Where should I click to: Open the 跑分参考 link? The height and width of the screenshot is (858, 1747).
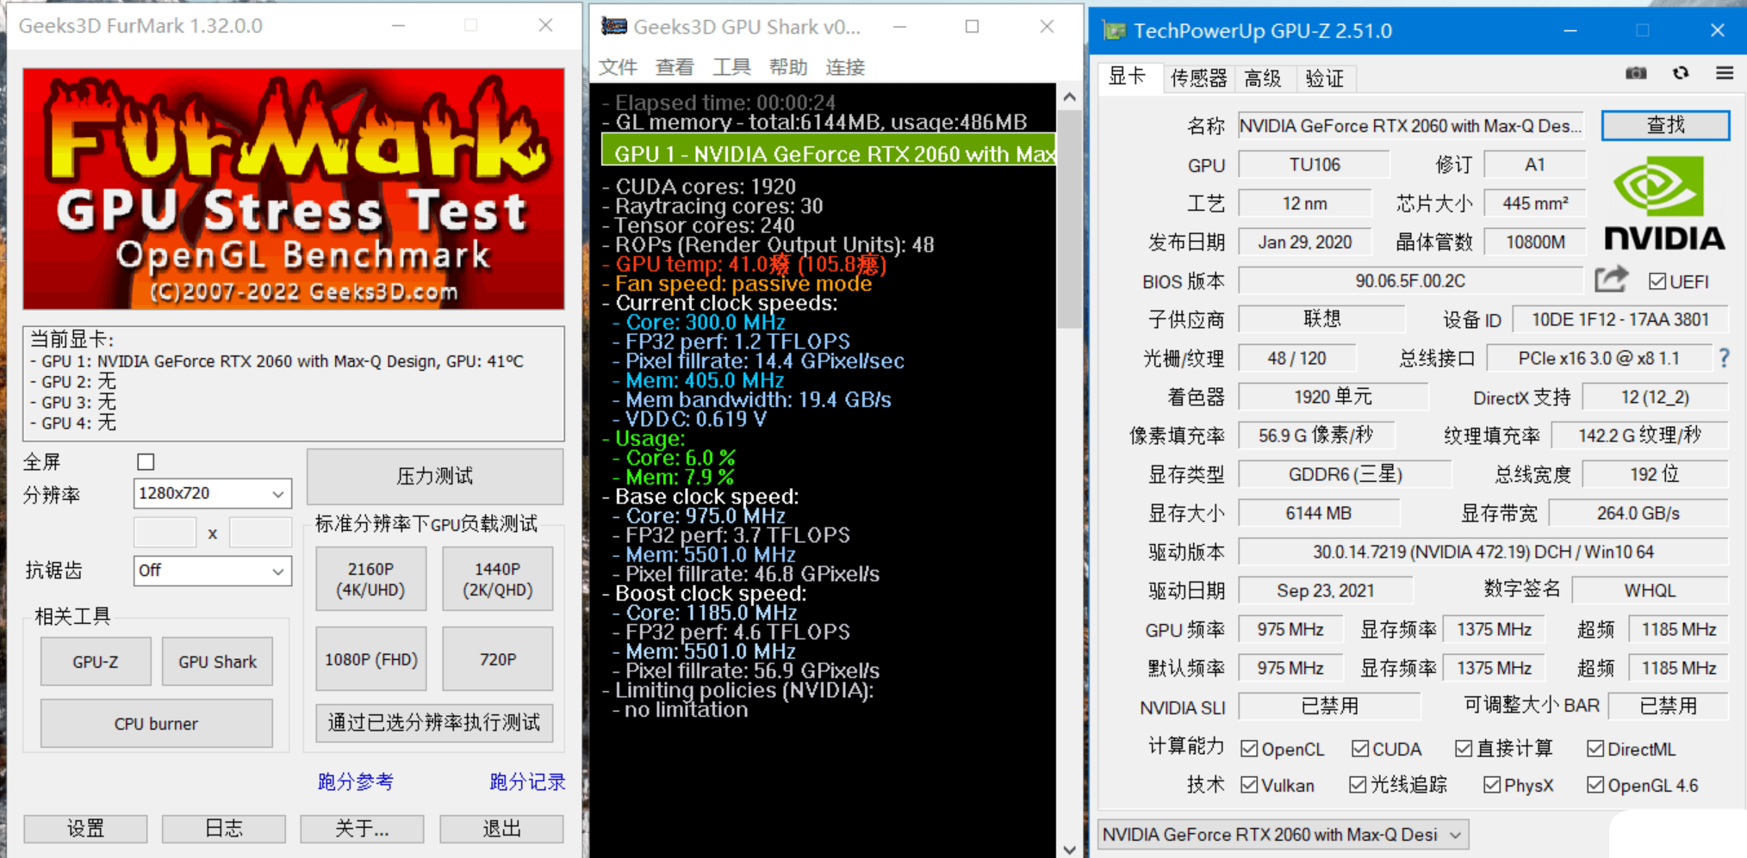pyautogui.click(x=355, y=781)
